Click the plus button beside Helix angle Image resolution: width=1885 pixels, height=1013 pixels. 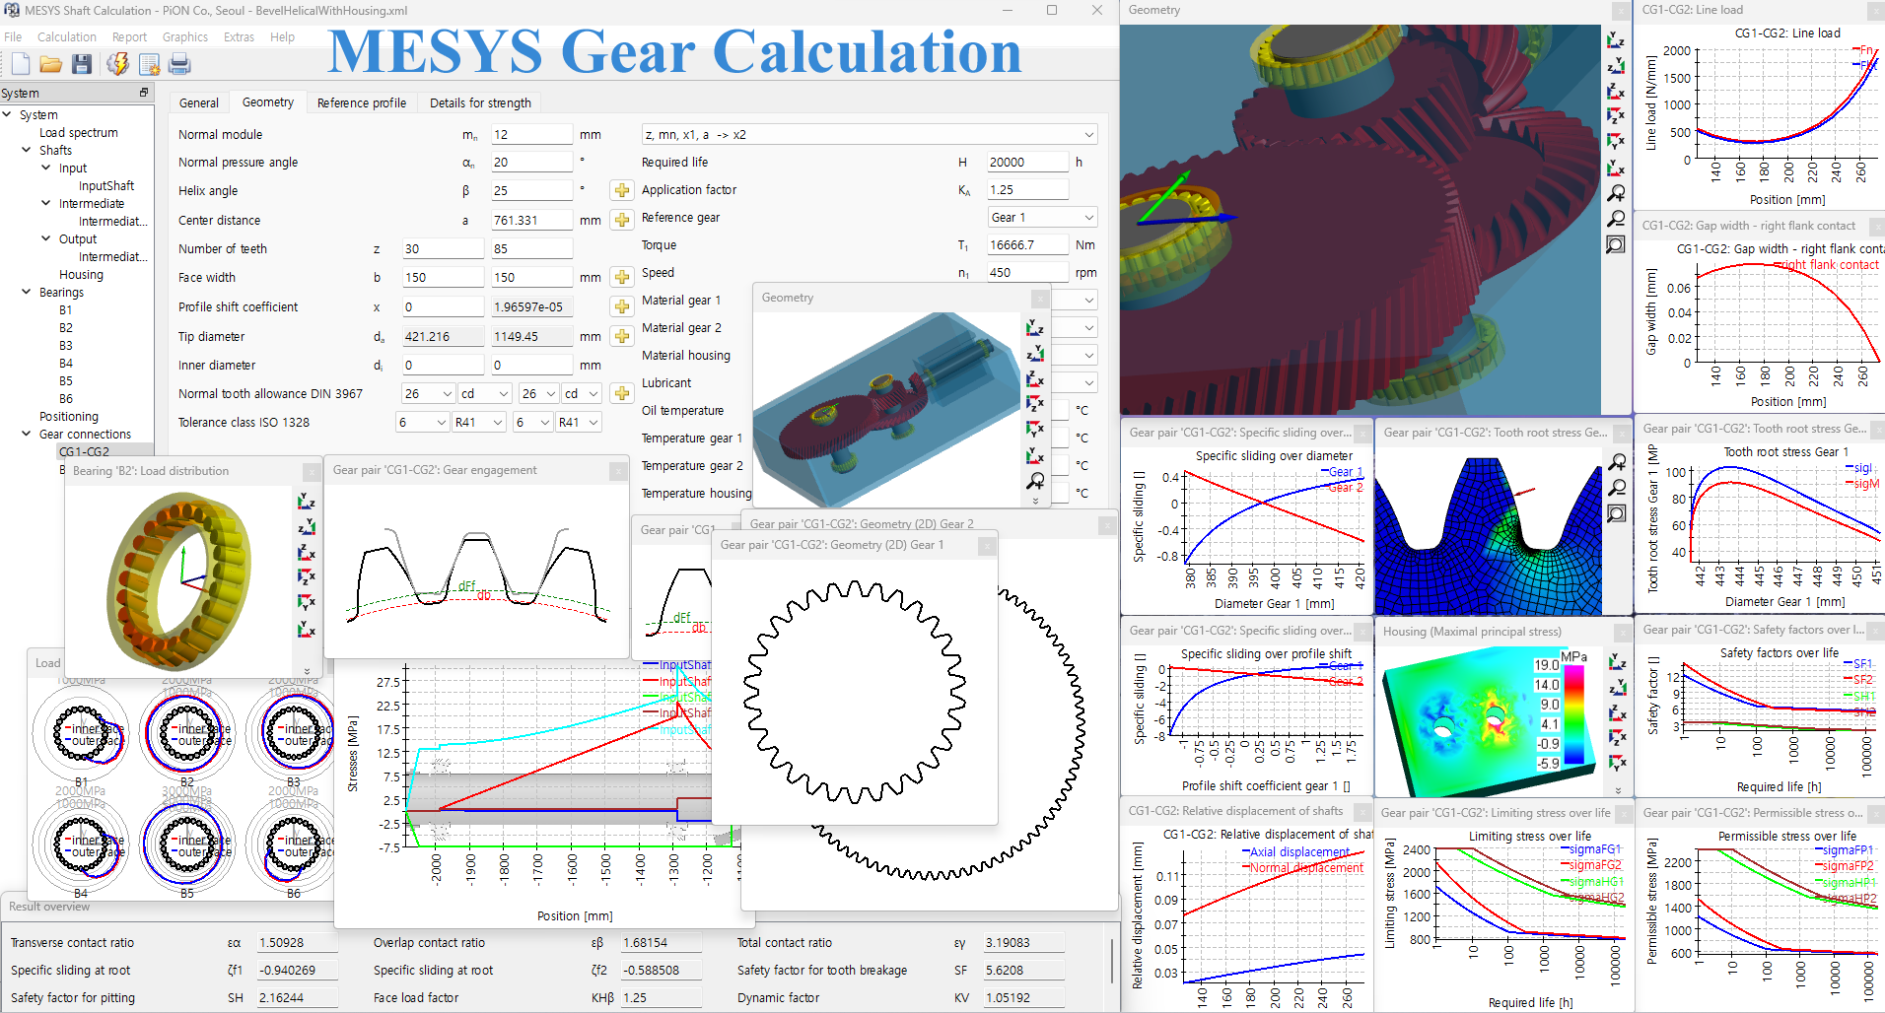click(x=622, y=190)
